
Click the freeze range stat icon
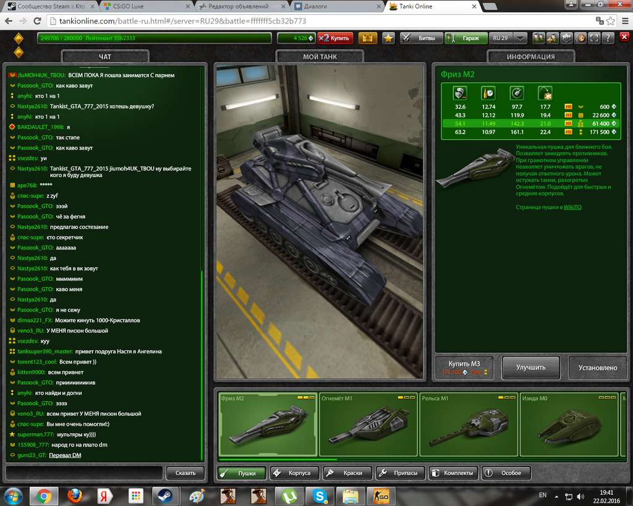[x=545, y=93]
